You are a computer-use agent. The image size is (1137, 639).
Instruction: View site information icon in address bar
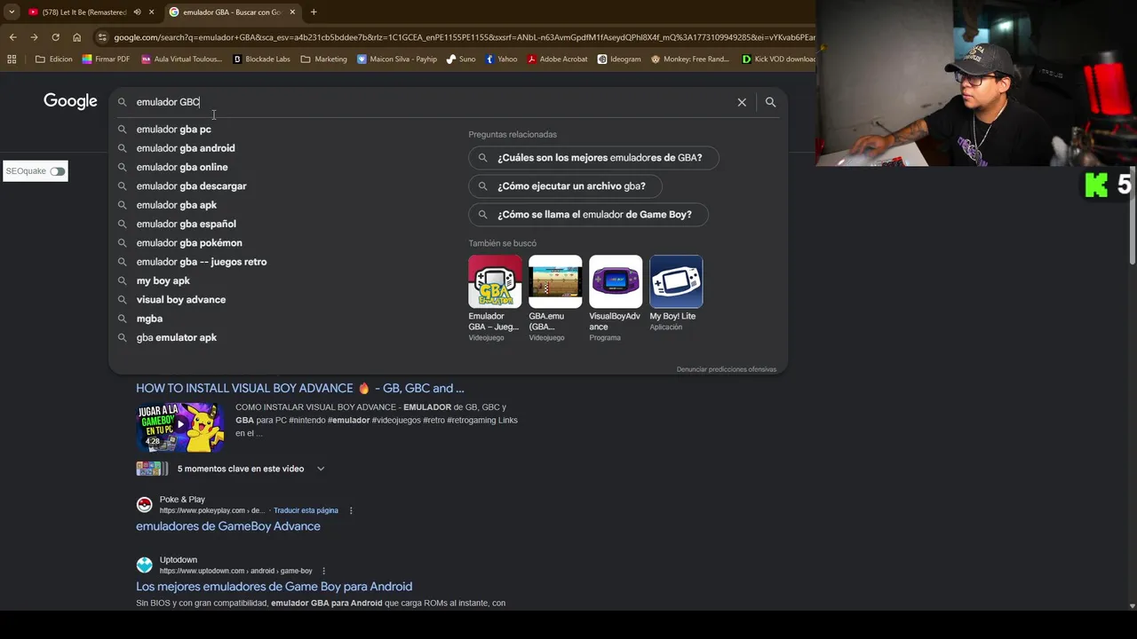(102, 37)
